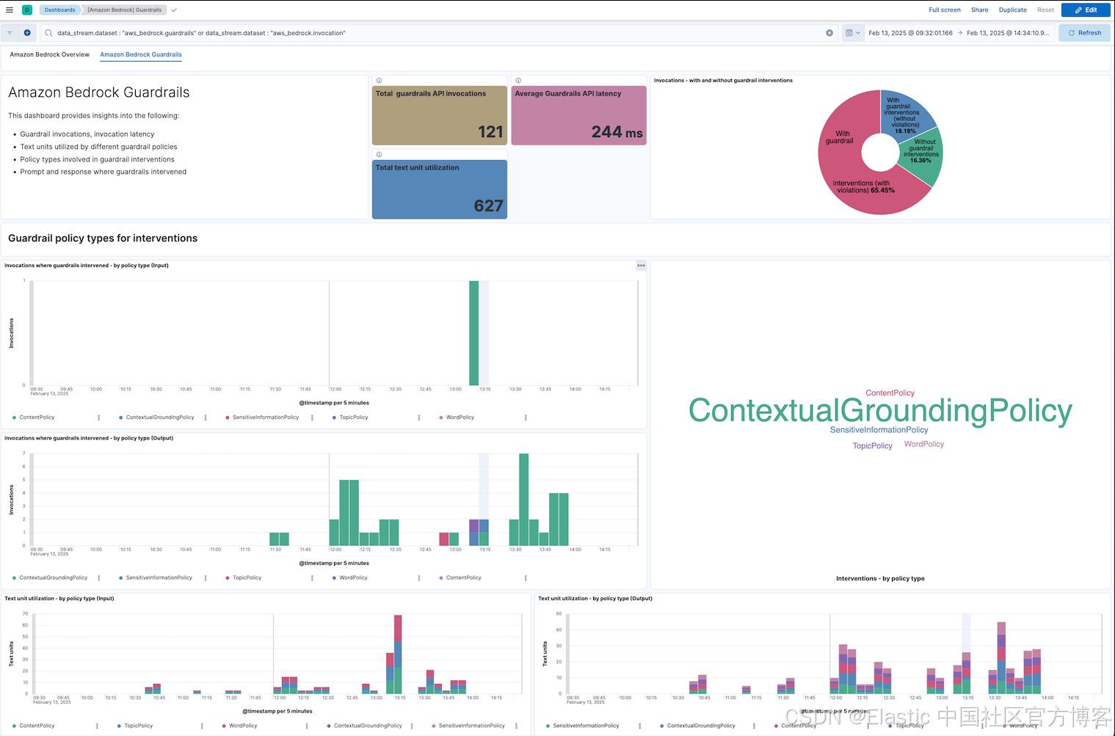Clear the query with the X icon
The width and height of the screenshot is (1115, 736).
pos(829,33)
